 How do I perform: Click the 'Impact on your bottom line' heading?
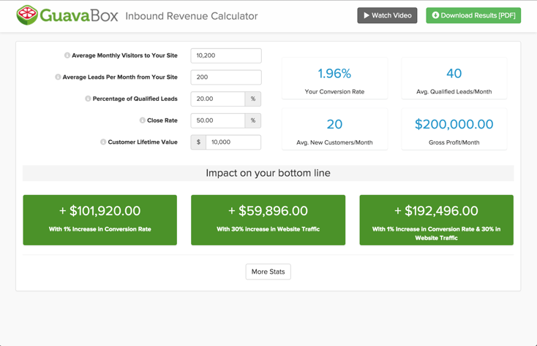point(268,173)
